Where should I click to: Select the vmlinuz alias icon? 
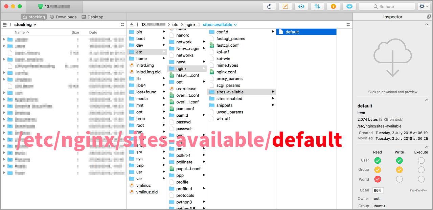coord(132,185)
